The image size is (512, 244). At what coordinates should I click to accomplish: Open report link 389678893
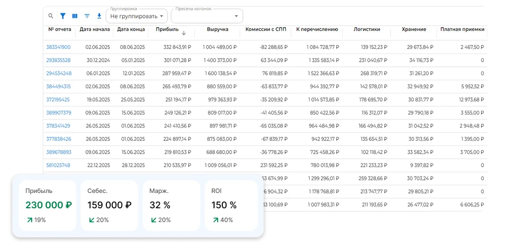click(x=58, y=152)
